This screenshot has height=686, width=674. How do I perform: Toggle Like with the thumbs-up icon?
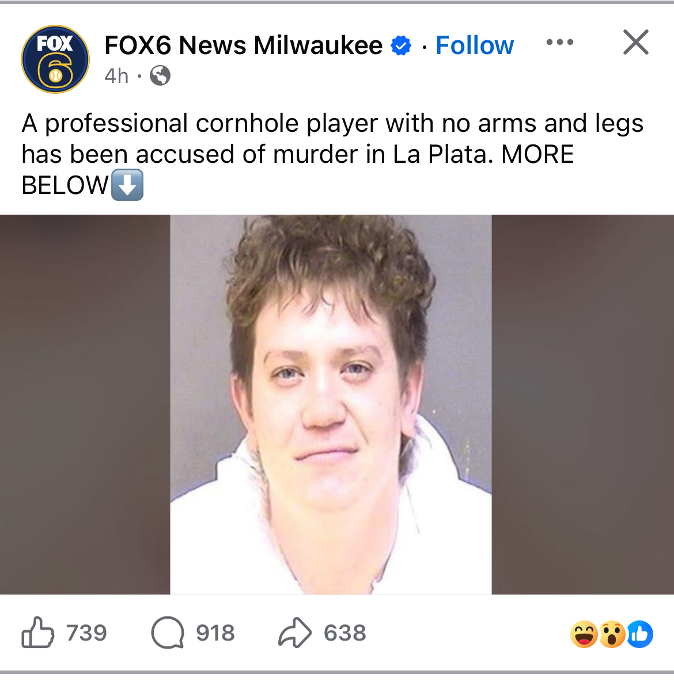click(38, 632)
